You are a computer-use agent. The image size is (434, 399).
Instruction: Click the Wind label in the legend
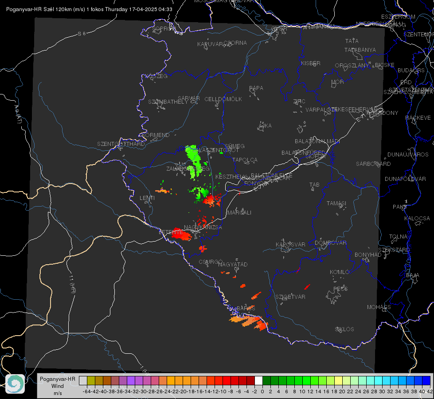tap(57, 386)
